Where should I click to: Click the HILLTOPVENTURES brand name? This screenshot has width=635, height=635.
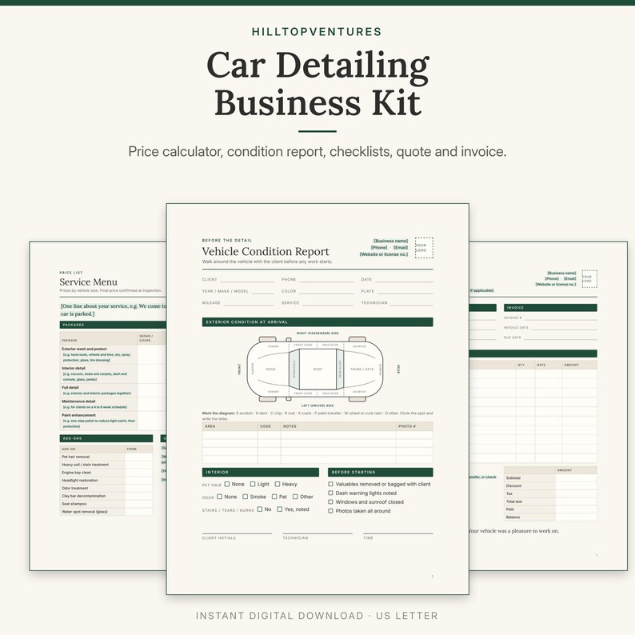(x=317, y=31)
